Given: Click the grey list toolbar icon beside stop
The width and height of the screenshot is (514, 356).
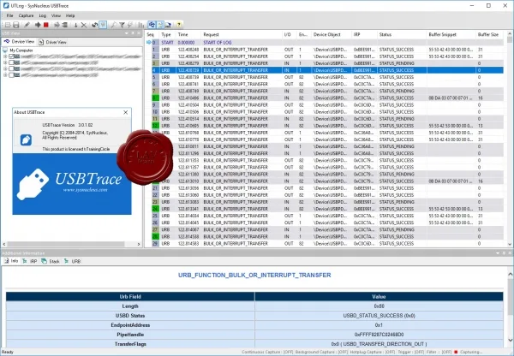Looking at the screenshot, I should (64, 25).
